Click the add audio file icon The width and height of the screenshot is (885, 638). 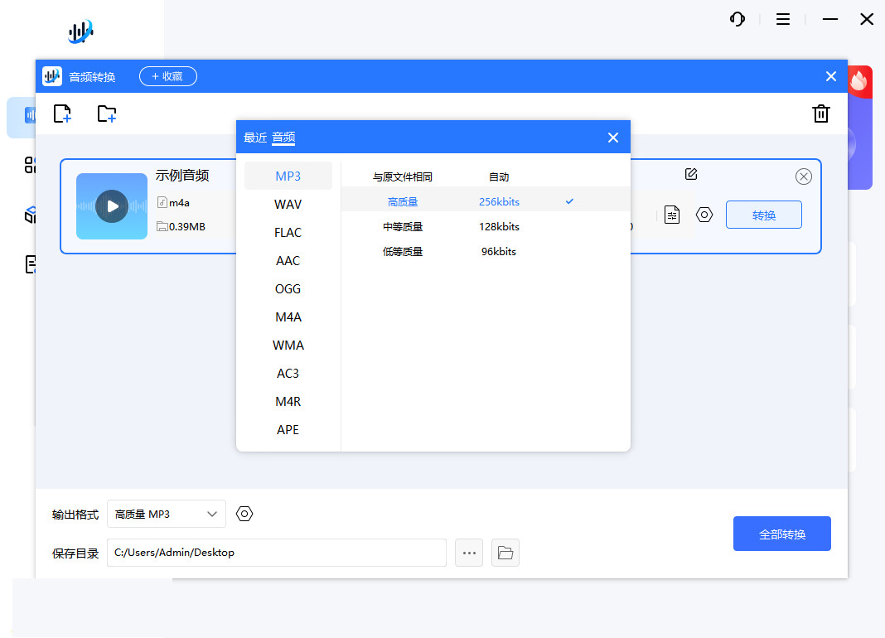click(x=62, y=114)
